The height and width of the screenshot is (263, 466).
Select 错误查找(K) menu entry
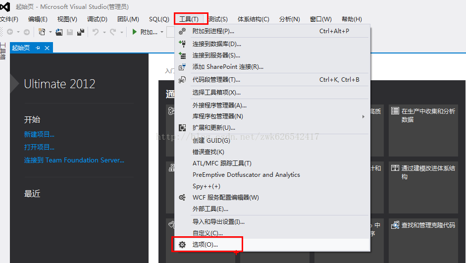click(x=272, y=152)
